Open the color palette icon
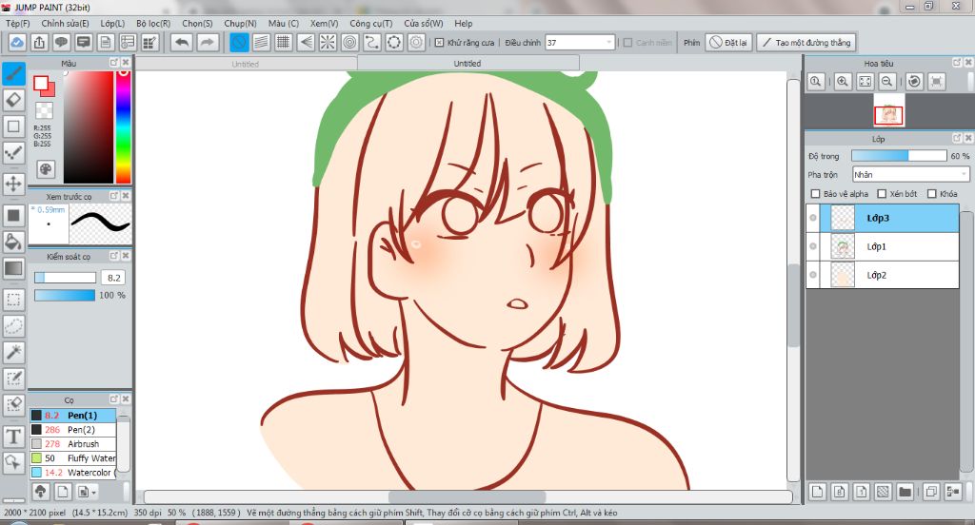Screen dimensions: 975x525 click(46, 169)
